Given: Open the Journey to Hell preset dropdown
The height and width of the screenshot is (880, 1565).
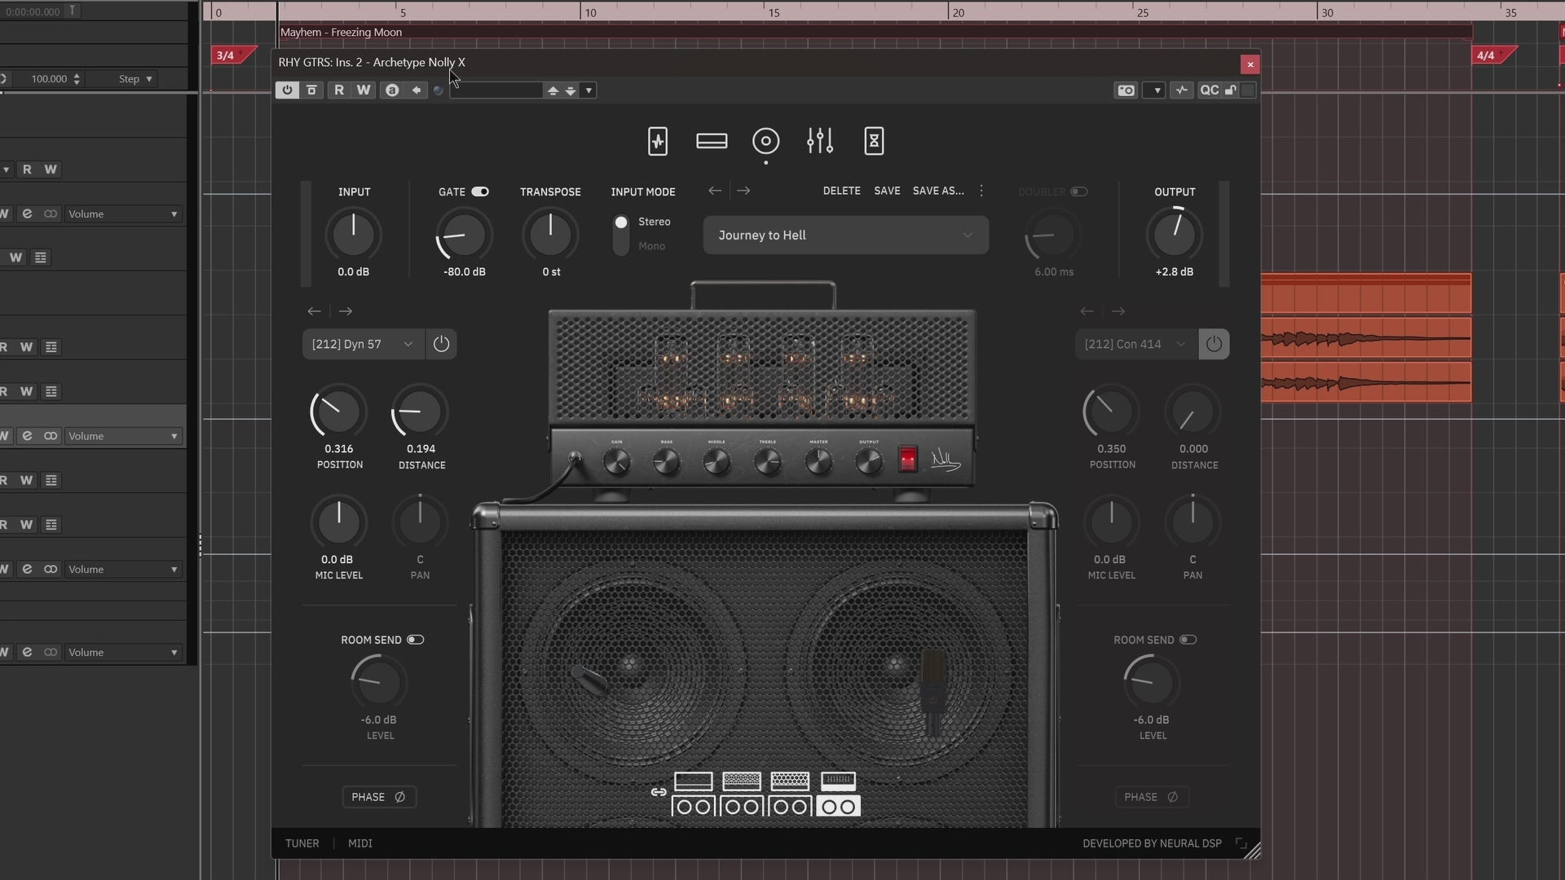Looking at the screenshot, I should pyautogui.click(x=845, y=235).
